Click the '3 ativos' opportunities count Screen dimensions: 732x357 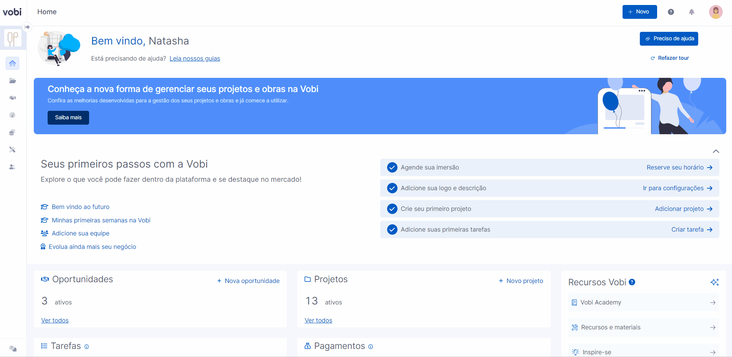pyautogui.click(x=57, y=301)
